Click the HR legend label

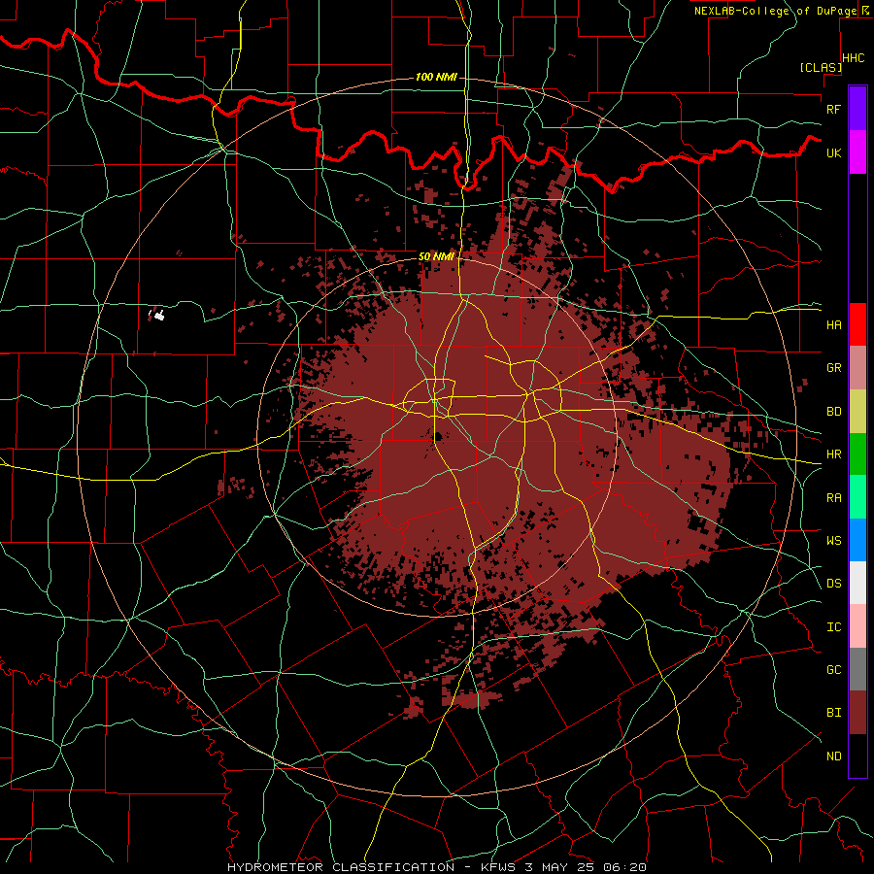click(x=833, y=454)
